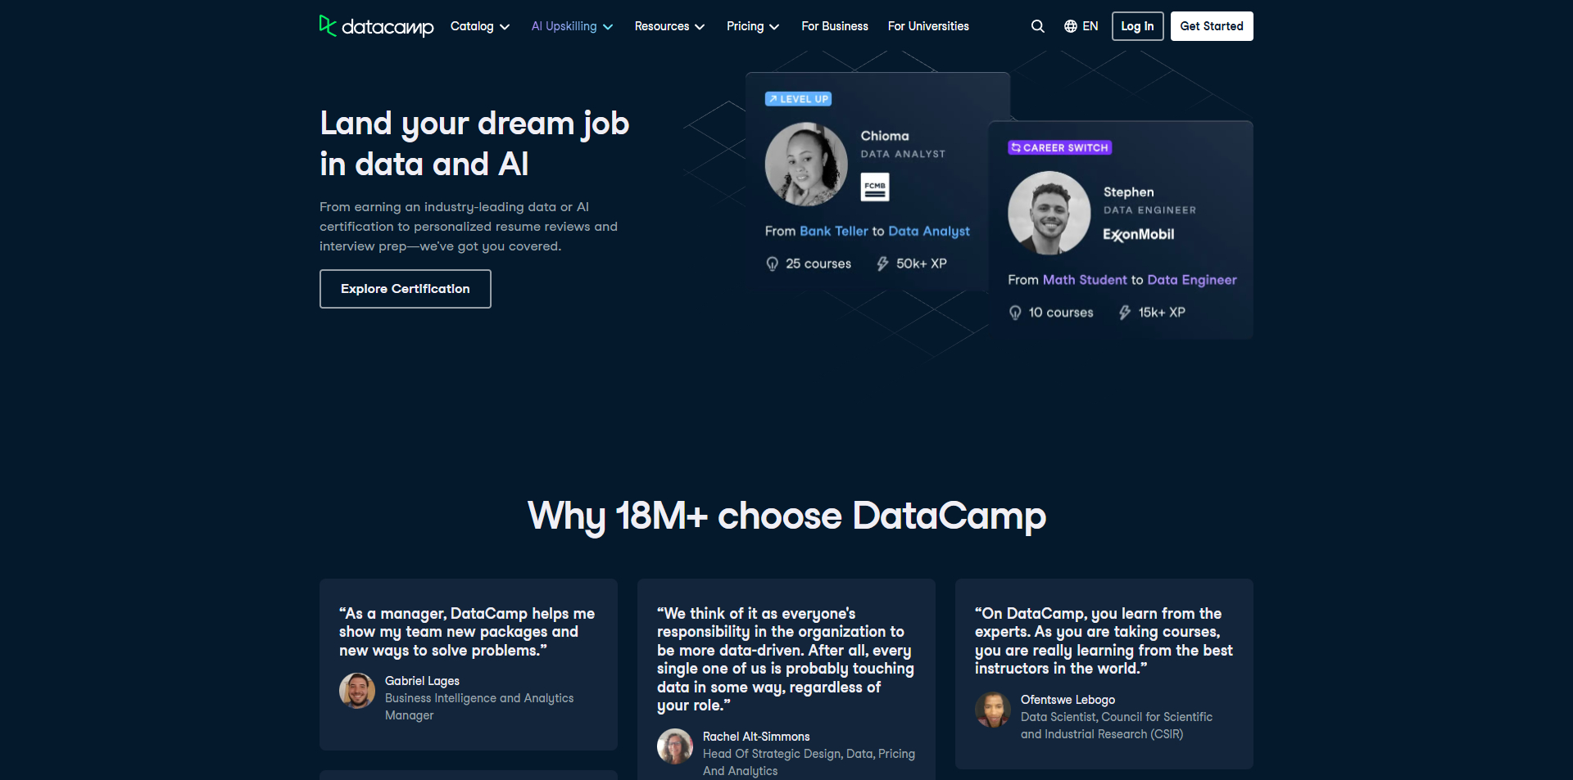Click the globe language icon
The height and width of the screenshot is (780, 1573).
(x=1070, y=25)
